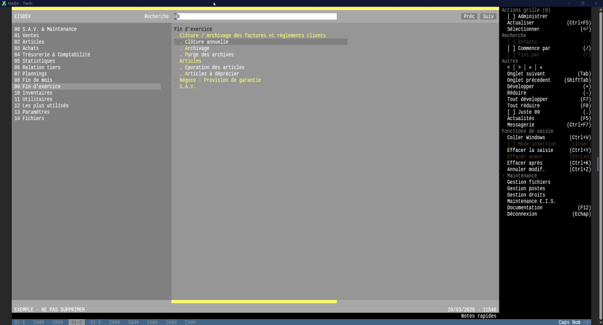Open 'Notes rapides' at the bottom right
Screen dimensions: 603x325
(x=478, y=316)
